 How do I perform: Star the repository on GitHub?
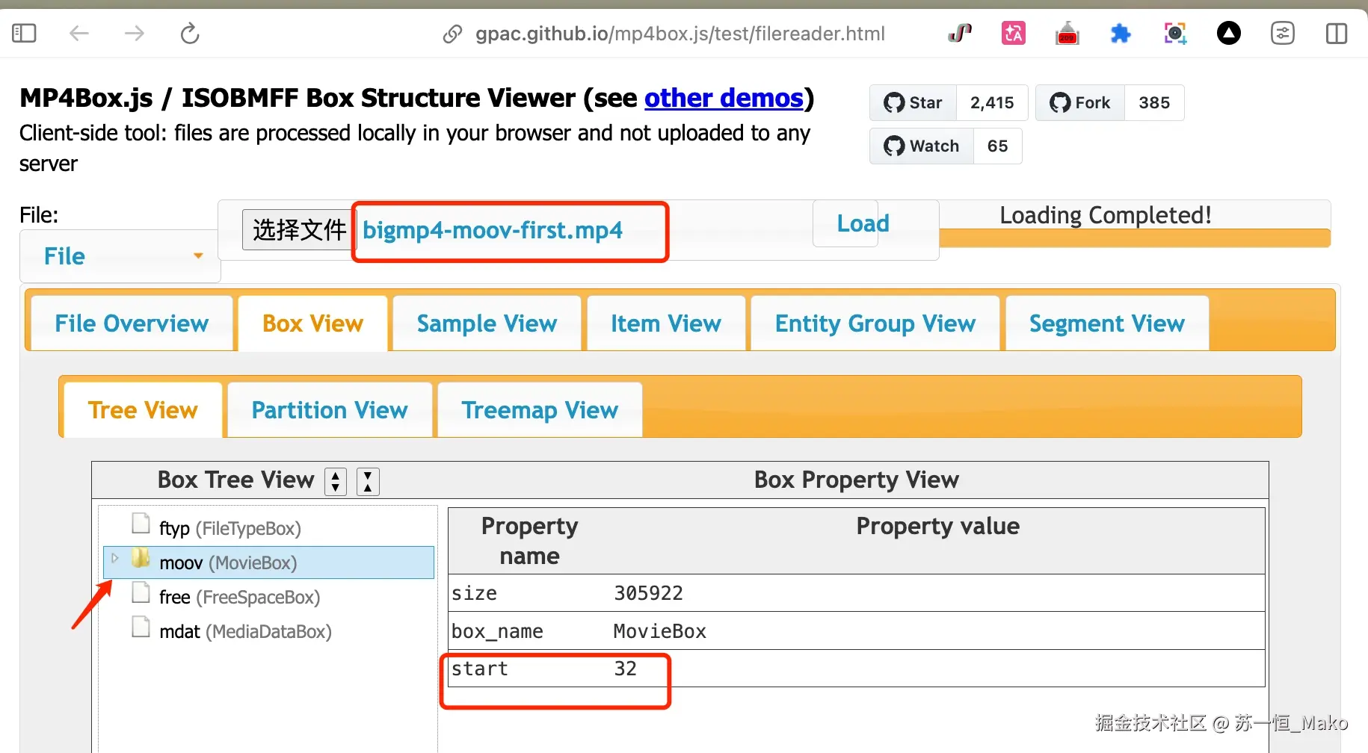(913, 102)
